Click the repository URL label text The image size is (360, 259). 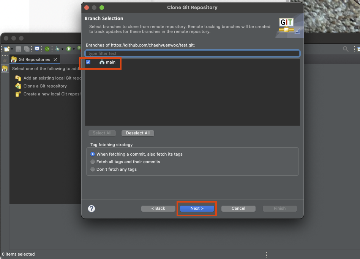click(x=140, y=45)
